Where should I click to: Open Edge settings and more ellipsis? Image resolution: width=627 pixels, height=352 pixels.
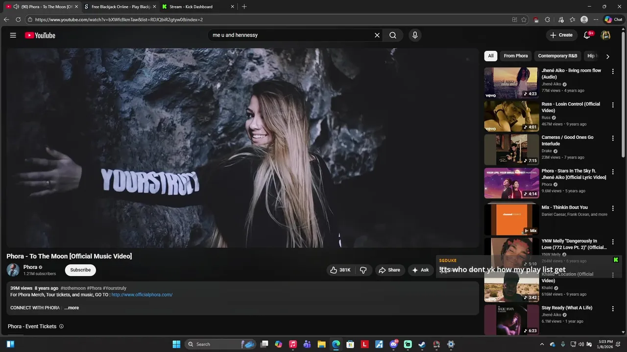click(596, 20)
